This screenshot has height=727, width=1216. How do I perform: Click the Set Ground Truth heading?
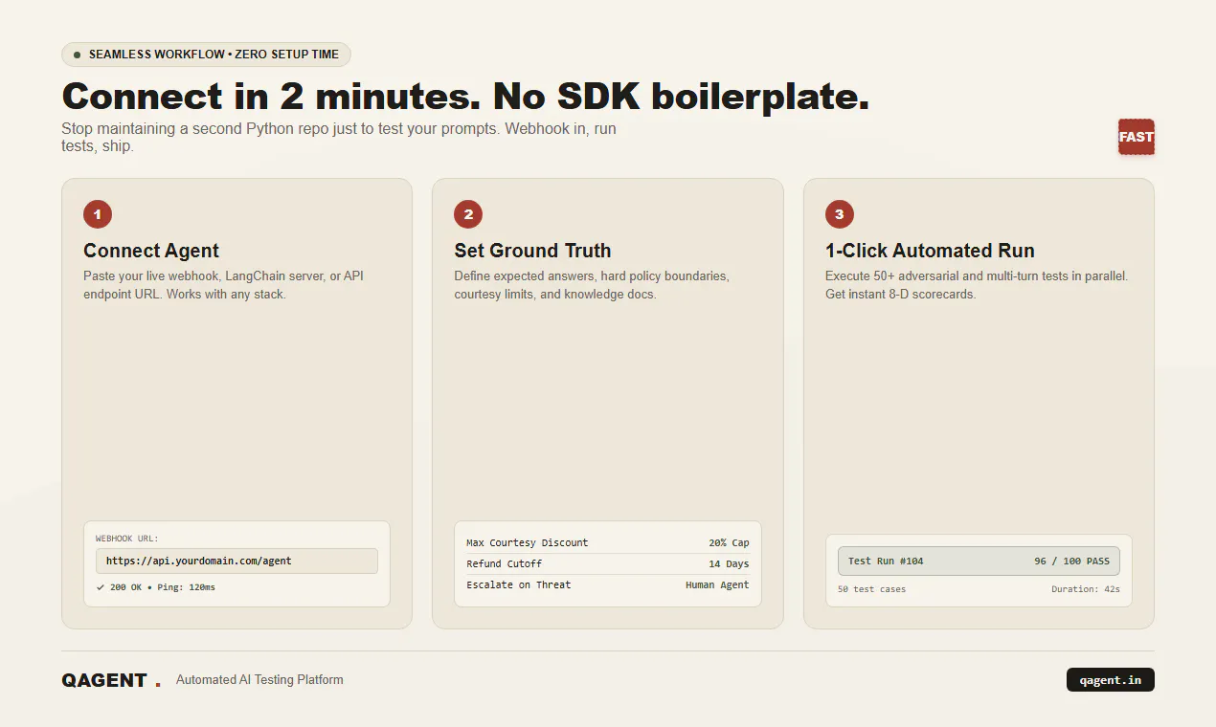point(532,251)
